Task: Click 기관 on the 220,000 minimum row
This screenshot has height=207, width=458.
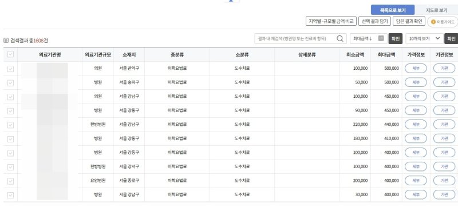Action: [x=444, y=125]
